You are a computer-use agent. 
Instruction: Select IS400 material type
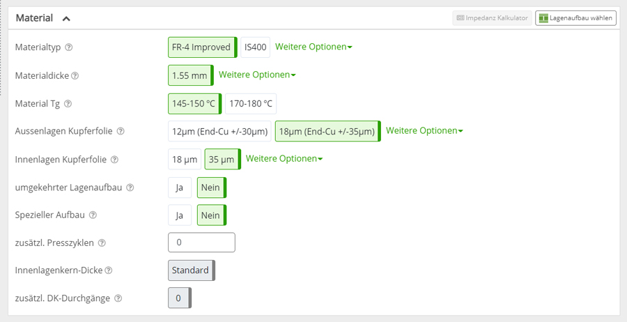[255, 47]
